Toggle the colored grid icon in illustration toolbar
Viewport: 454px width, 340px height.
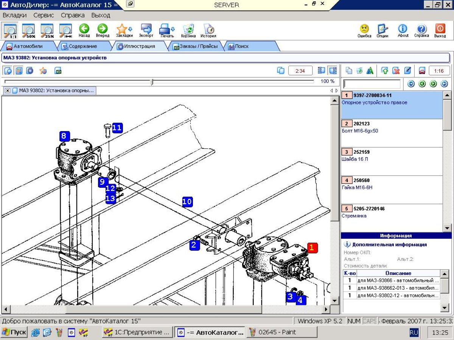coord(19,71)
